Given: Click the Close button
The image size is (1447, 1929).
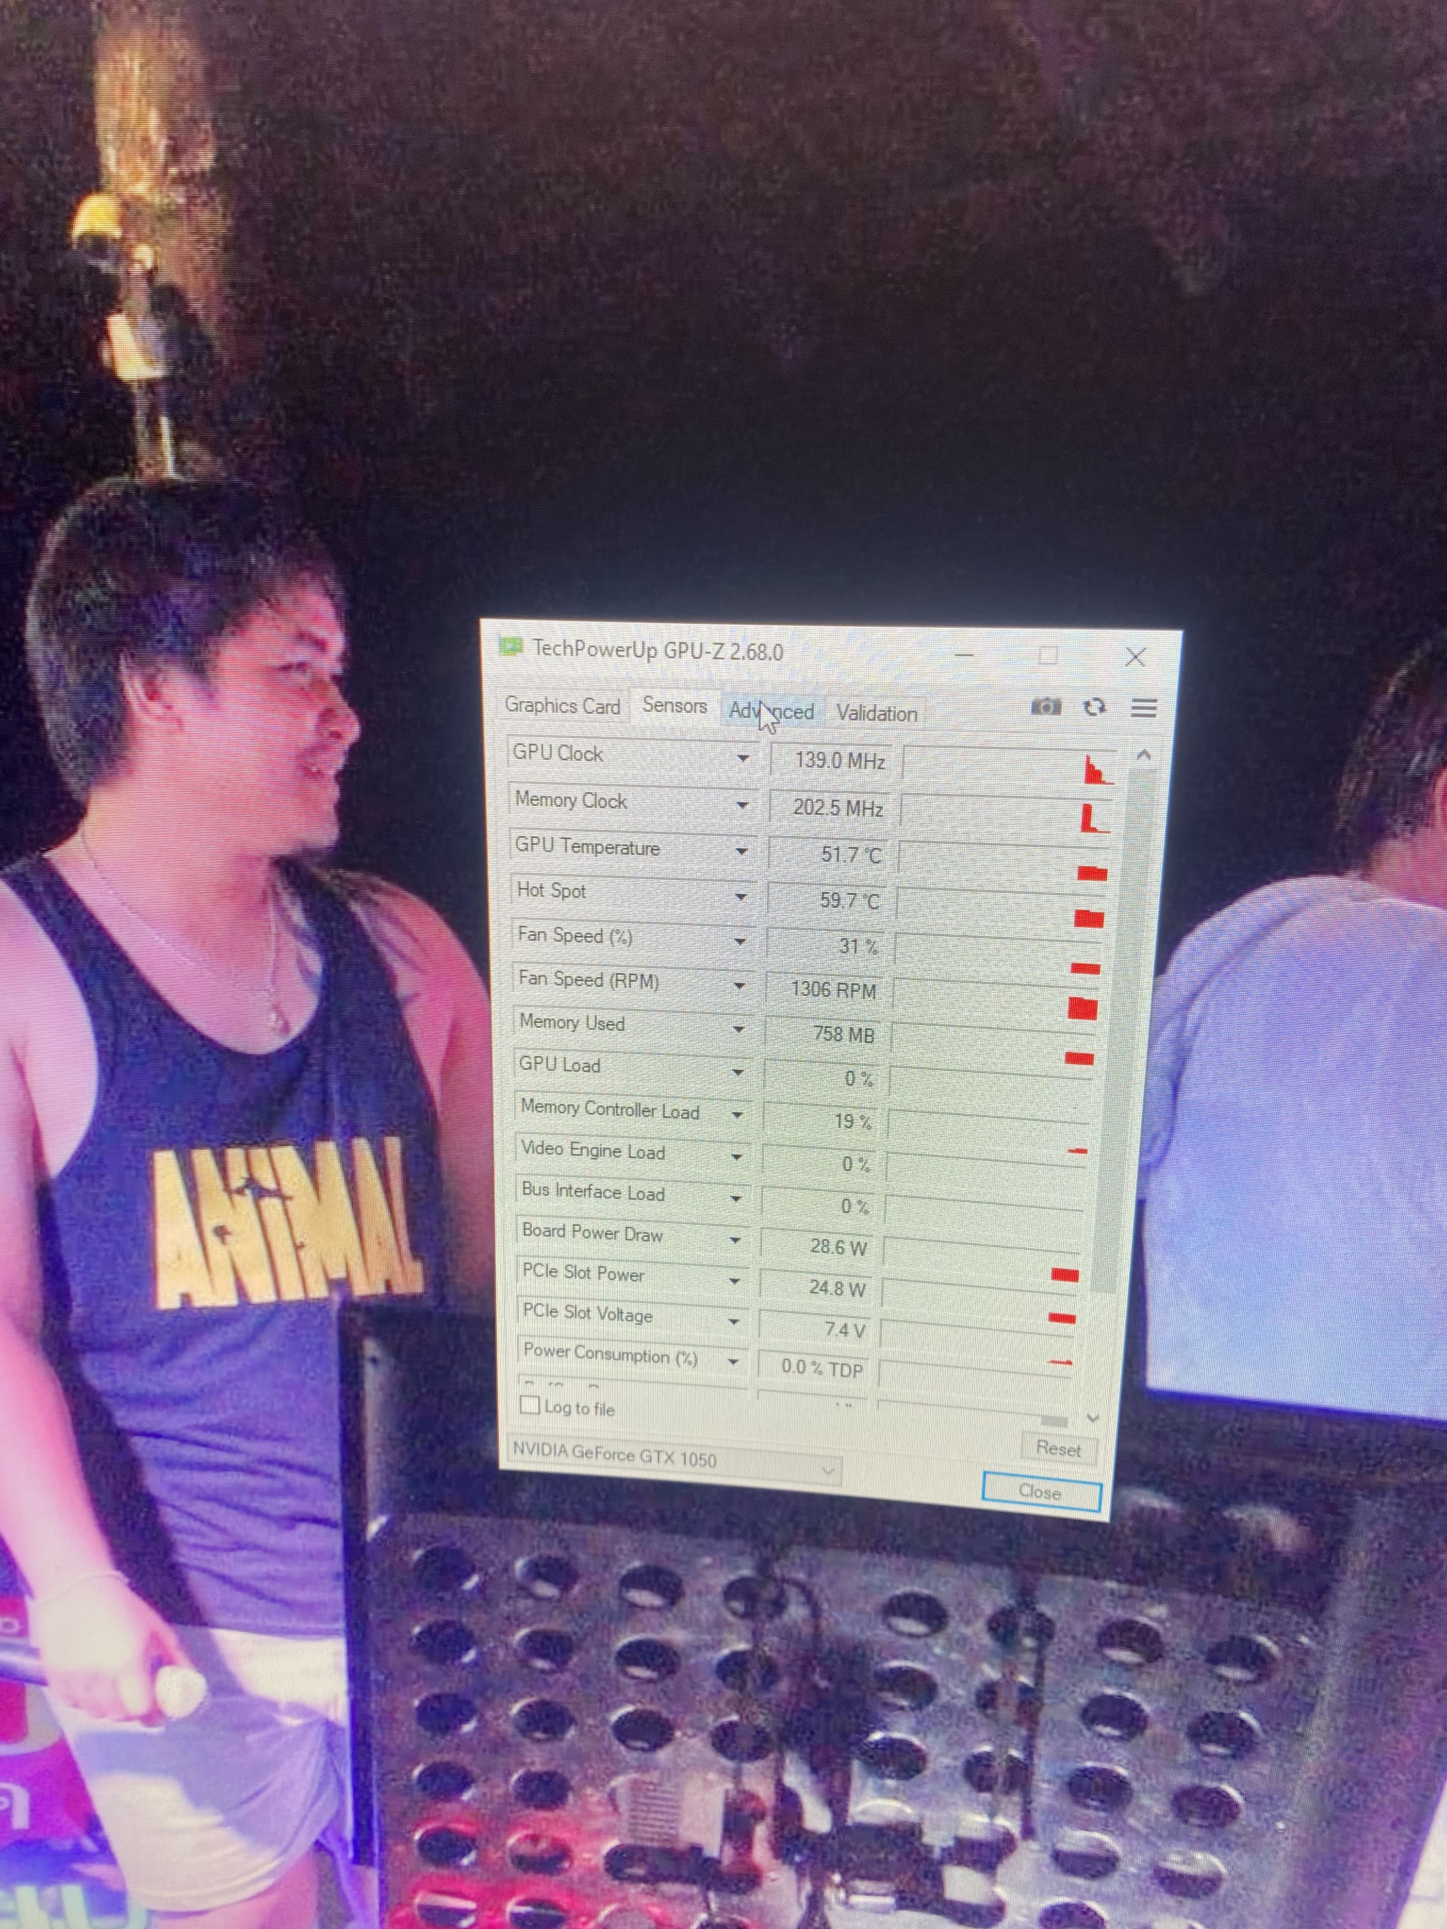Looking at the screenshot, I should tap(1041, 1492).
